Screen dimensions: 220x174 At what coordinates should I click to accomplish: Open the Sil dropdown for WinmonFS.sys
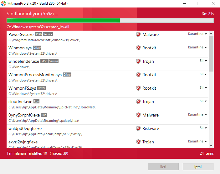[x=203, y=88]
